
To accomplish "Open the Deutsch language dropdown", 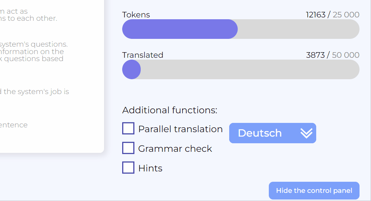I will tap(272, 133).
